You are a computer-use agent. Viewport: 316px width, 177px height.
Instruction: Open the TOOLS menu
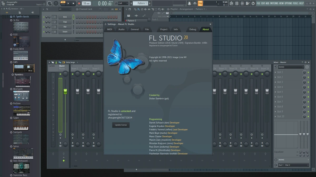pos(296,3)
